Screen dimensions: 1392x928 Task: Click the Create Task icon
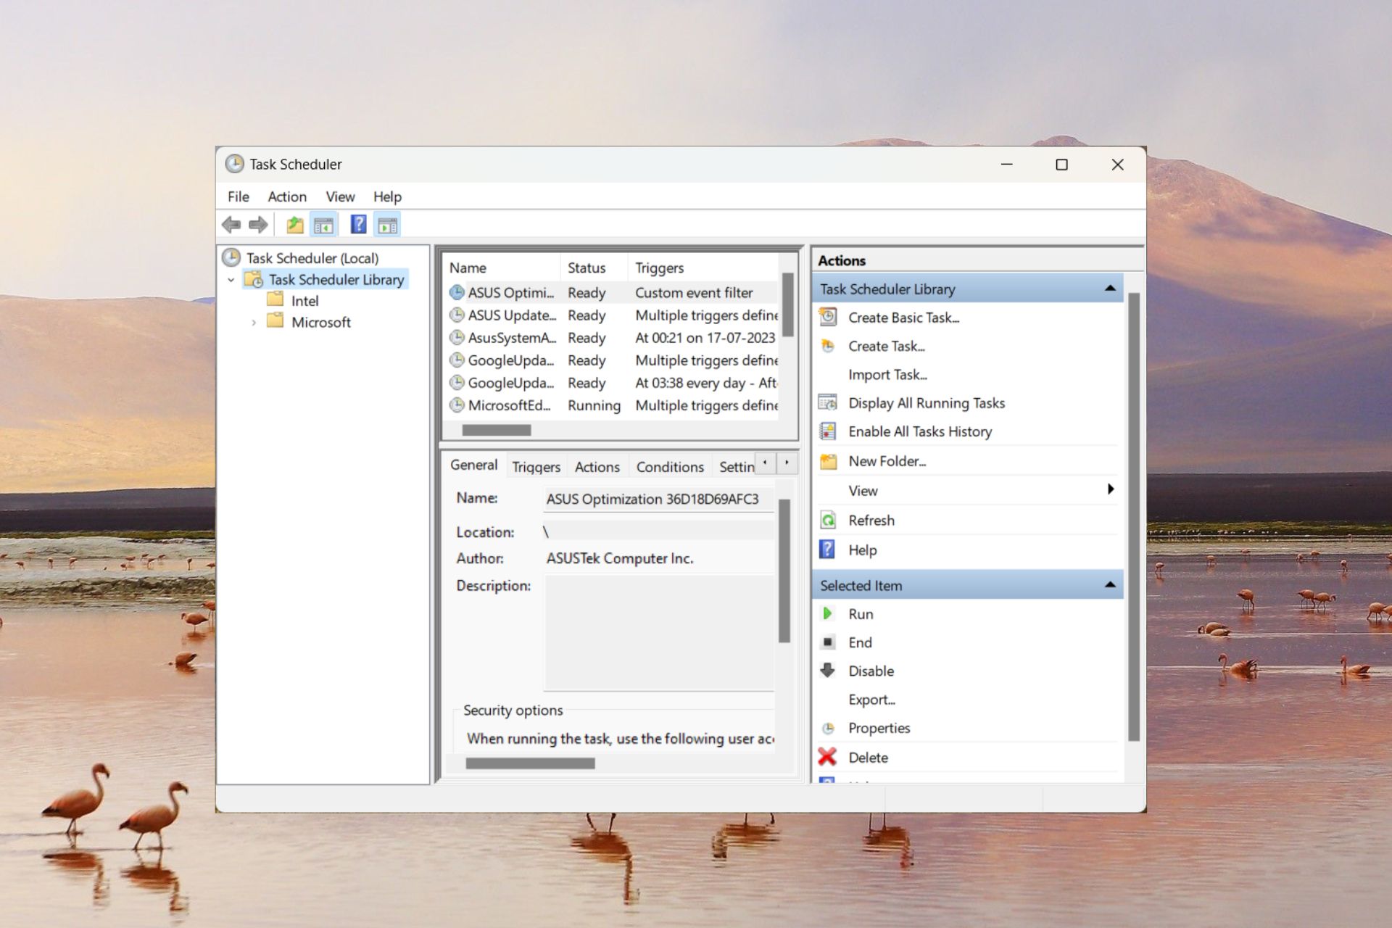(x=827, y=346)
